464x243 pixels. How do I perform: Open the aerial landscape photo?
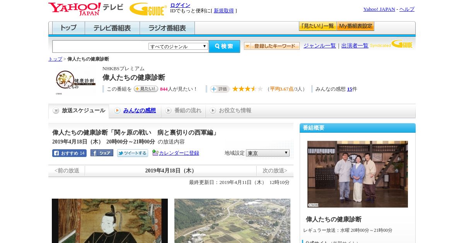(x=232, y=221)
